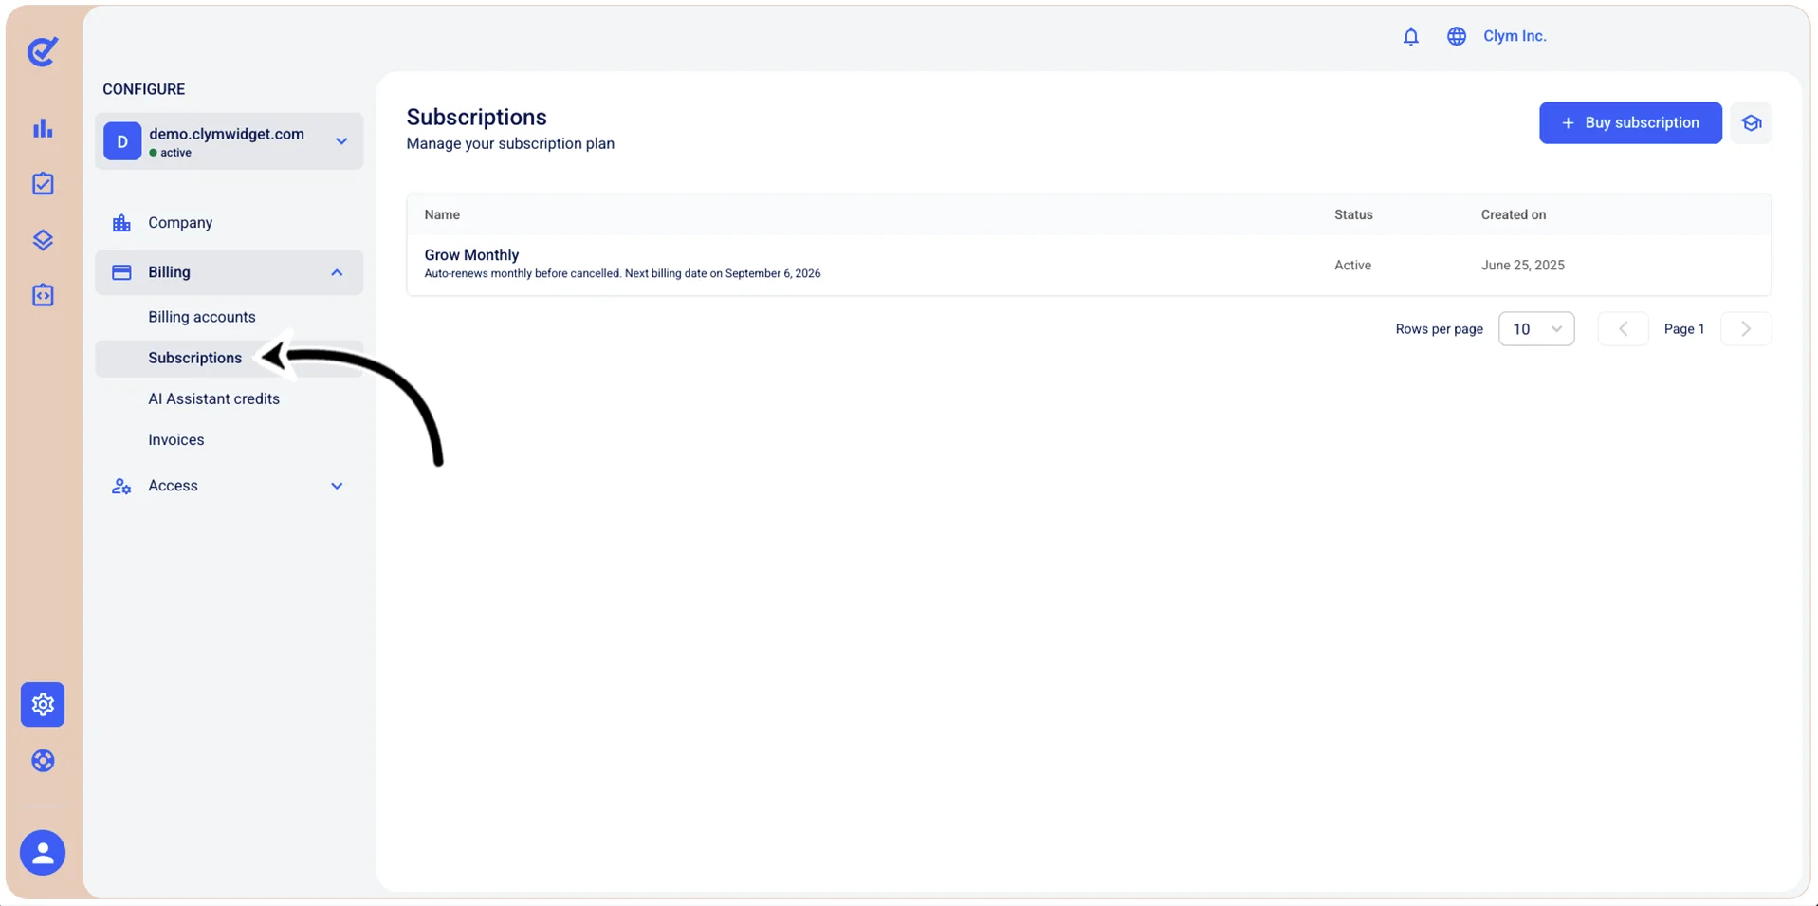1818x906 pixels.
Task: Click the Access user-gear icon
Action: click(x=121, y=486)
